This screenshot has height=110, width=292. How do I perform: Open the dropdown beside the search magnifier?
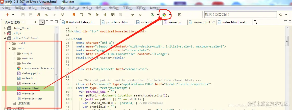(x=286, y=15)
